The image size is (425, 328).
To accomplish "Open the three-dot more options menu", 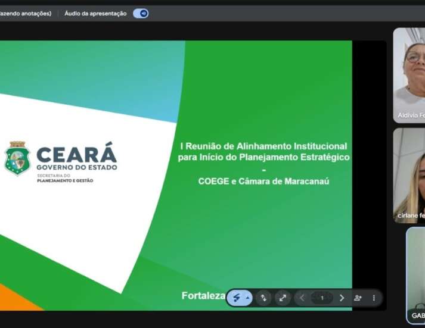I will click(374, 298).
